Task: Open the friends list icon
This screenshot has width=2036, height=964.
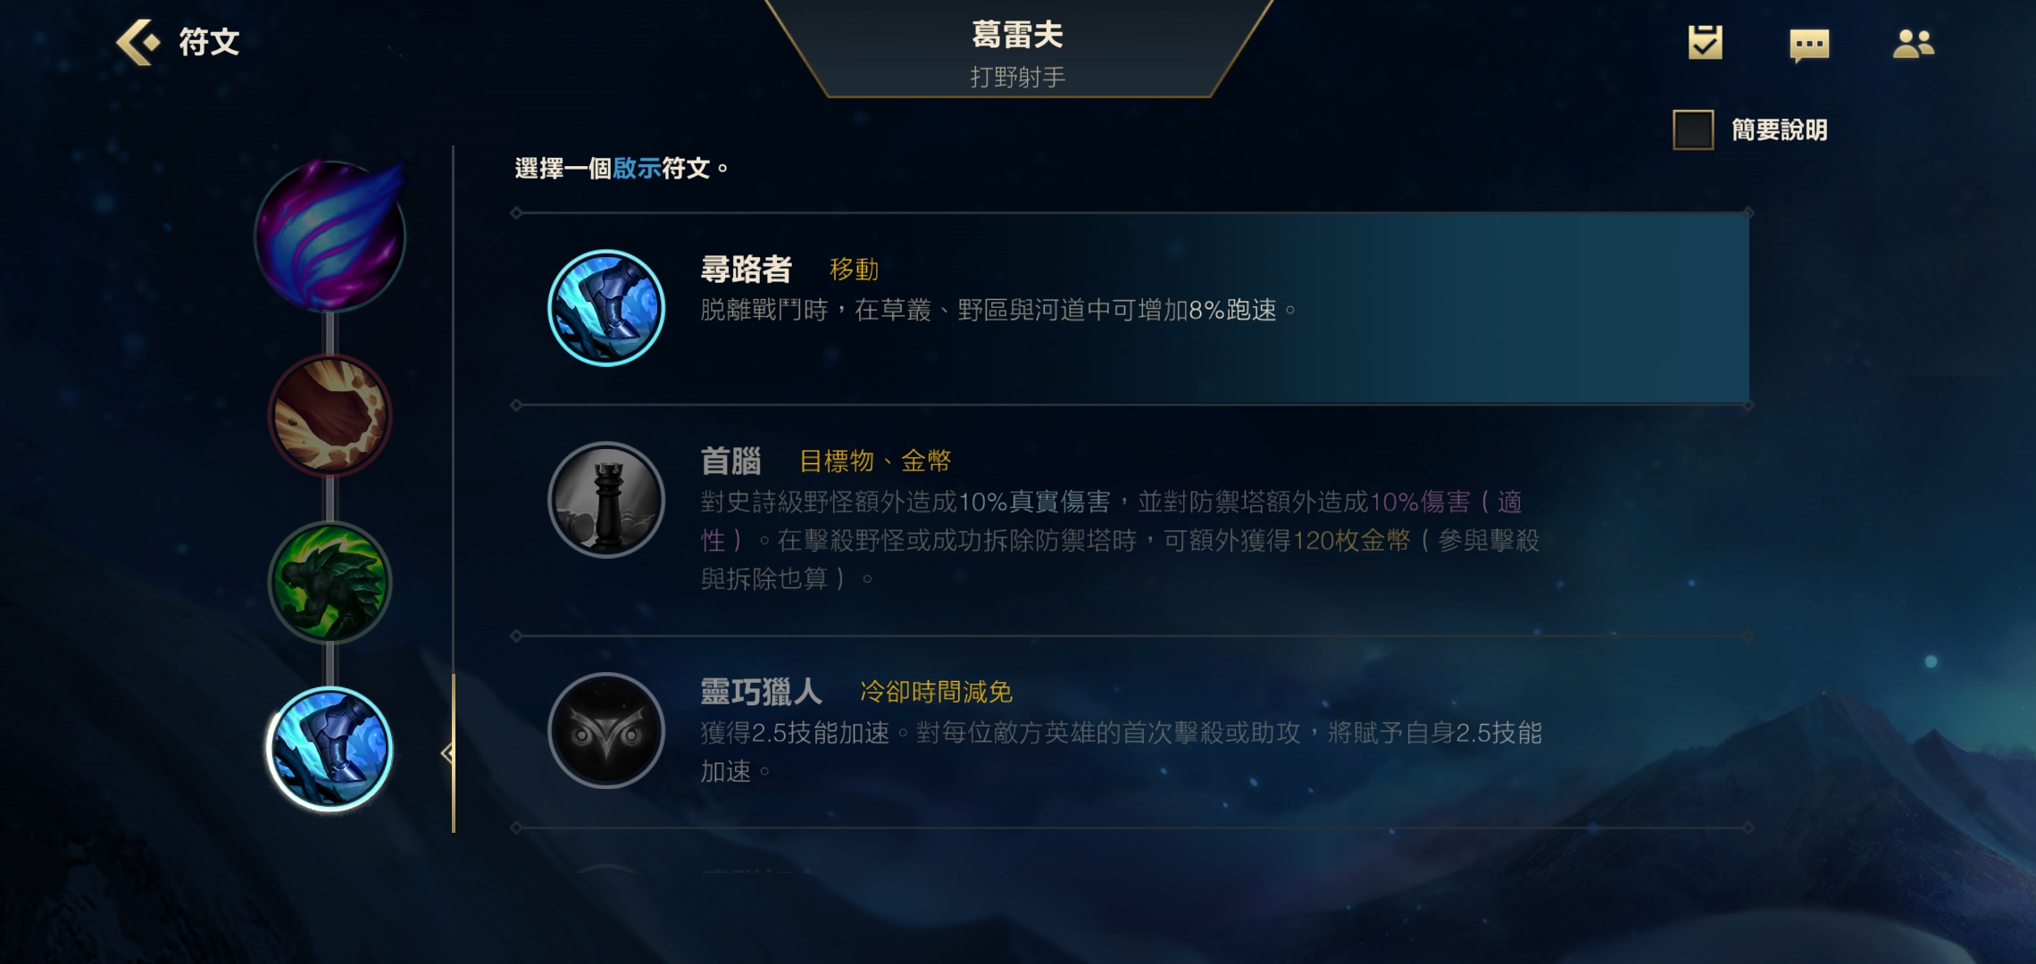Action: click(1913, 44)
